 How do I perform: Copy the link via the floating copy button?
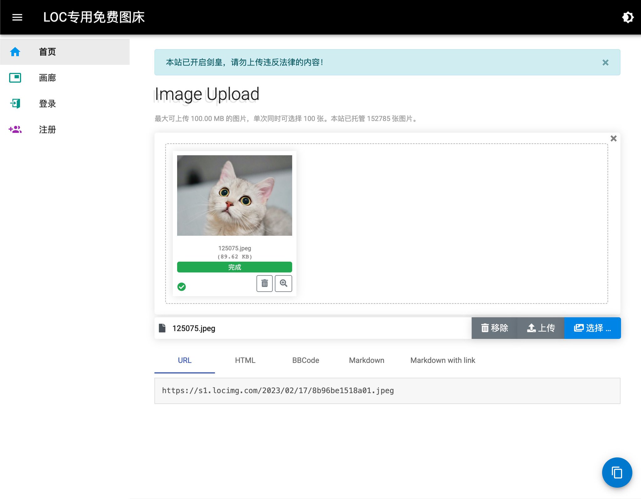tap(617, 472)
